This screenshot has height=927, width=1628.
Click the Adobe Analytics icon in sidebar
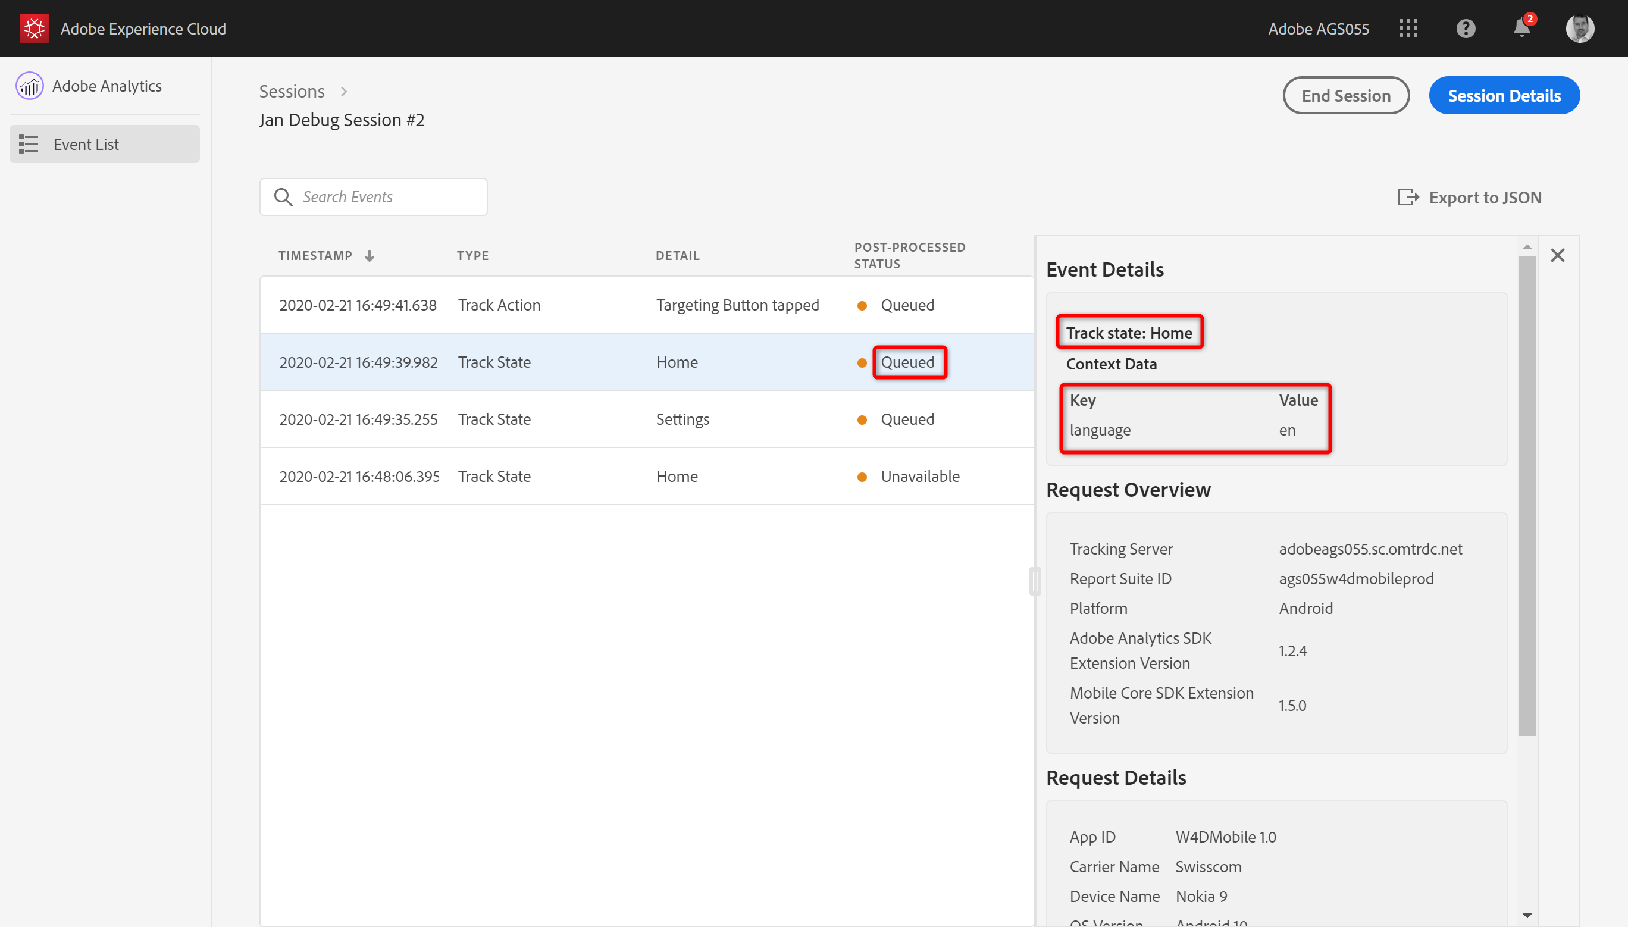[x=29, y=85]
